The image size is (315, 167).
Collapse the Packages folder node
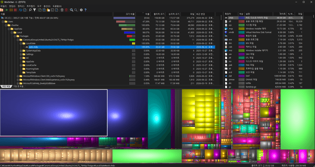tap(15, 36)
